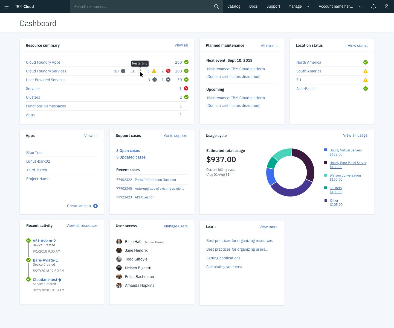Open 3 Open cases link
The image size is (394, 328).
pos(128,151)
